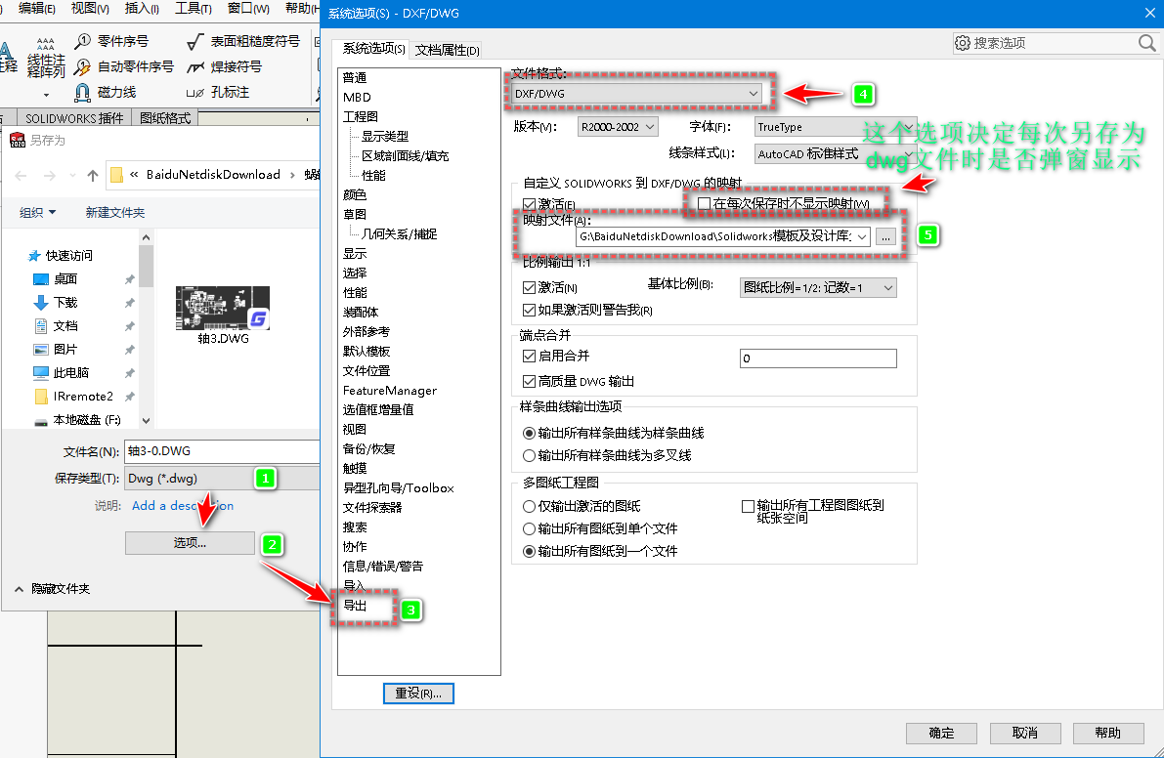Select 输出所有样条曲线为多叉线 radio
The image size is (1164, 758).
530,455
